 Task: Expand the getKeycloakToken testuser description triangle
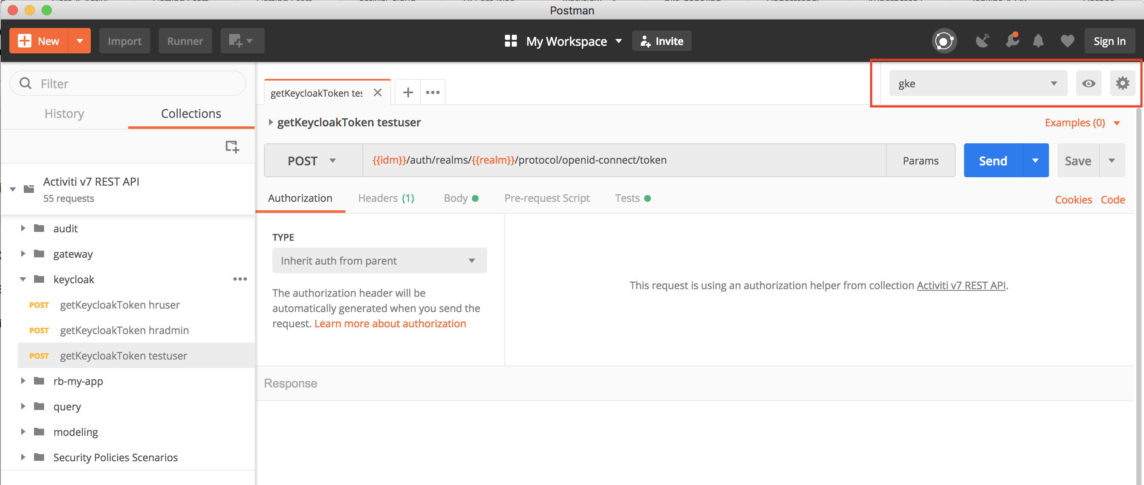tap(270, 123)
